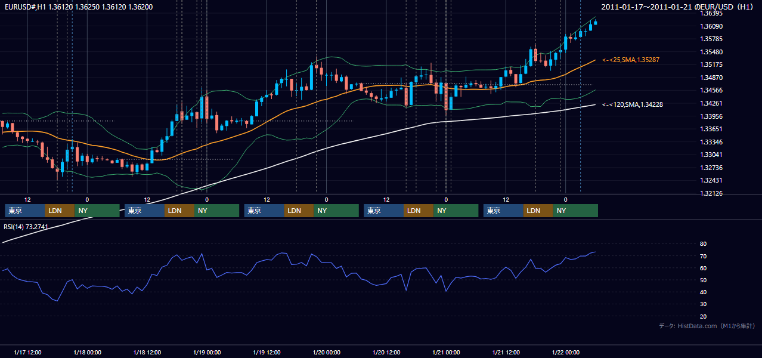Click the 1/19 12:00 time axis label
762x358 pixels.
click(x=267, y=352)
